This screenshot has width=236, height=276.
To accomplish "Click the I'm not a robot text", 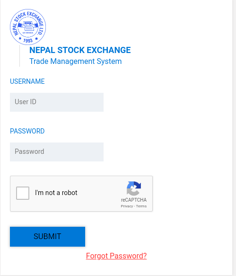I will click(x=56, y=193).
